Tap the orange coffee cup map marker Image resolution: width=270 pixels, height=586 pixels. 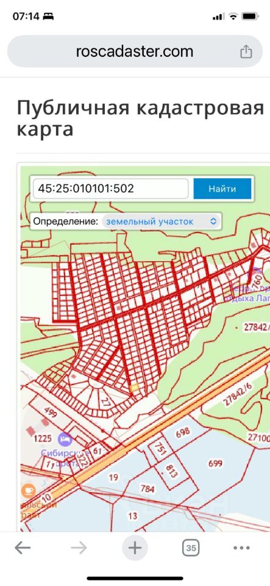[x=29, y=490]
